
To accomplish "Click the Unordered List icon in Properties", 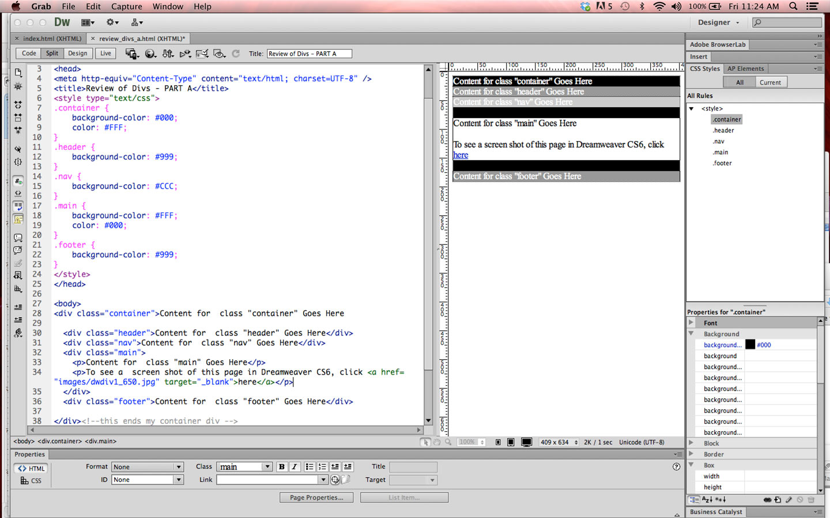I will click(310, 467).
